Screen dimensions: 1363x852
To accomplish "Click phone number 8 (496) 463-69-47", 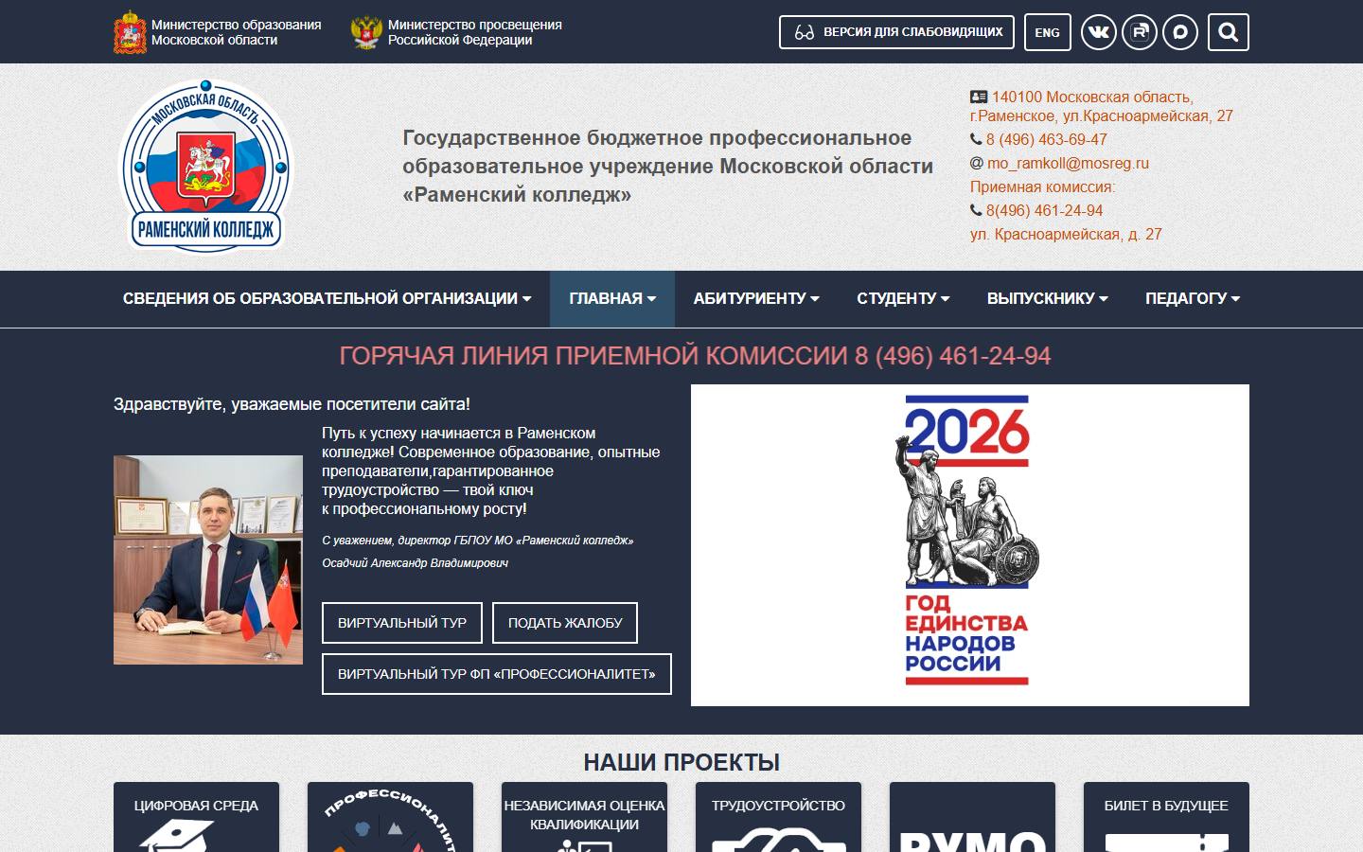I will [x=1046, y=139].
